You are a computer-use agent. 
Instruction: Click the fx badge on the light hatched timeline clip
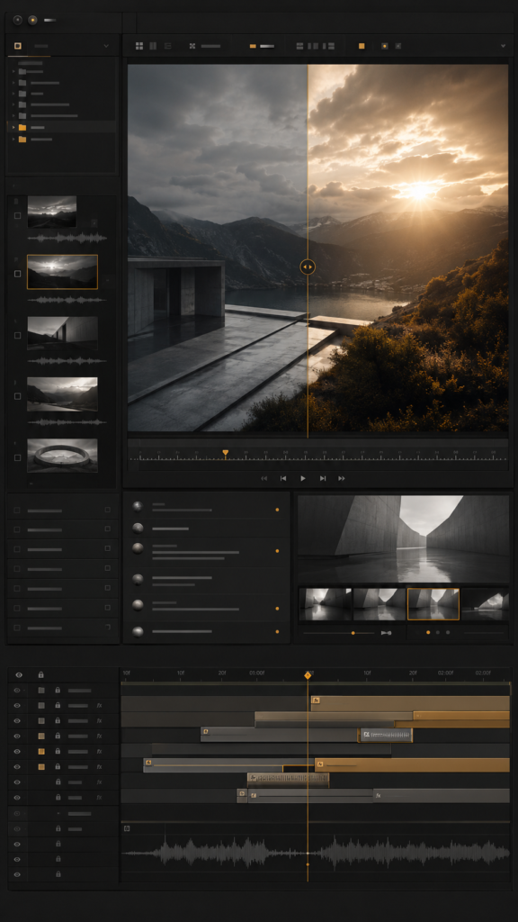[x=367, y=735]
